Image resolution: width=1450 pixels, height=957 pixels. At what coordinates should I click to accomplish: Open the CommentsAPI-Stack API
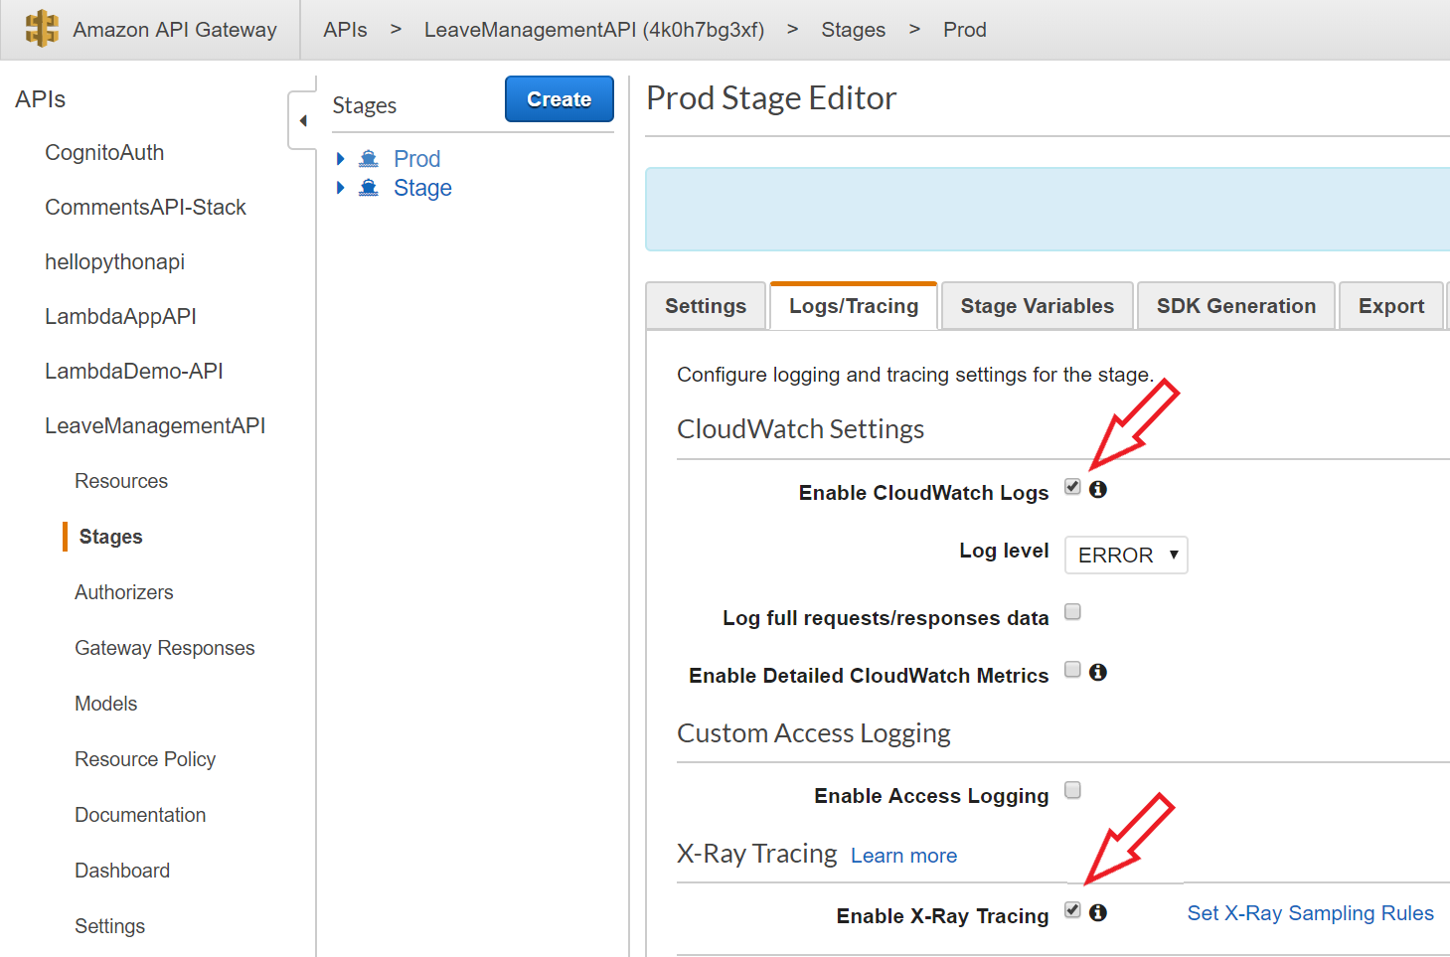pos(145,208)
